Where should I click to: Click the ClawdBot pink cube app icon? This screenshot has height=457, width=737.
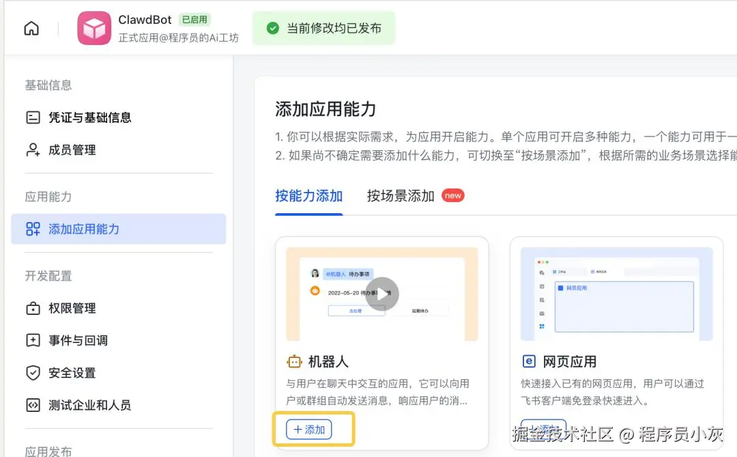(x=94, y=28)
